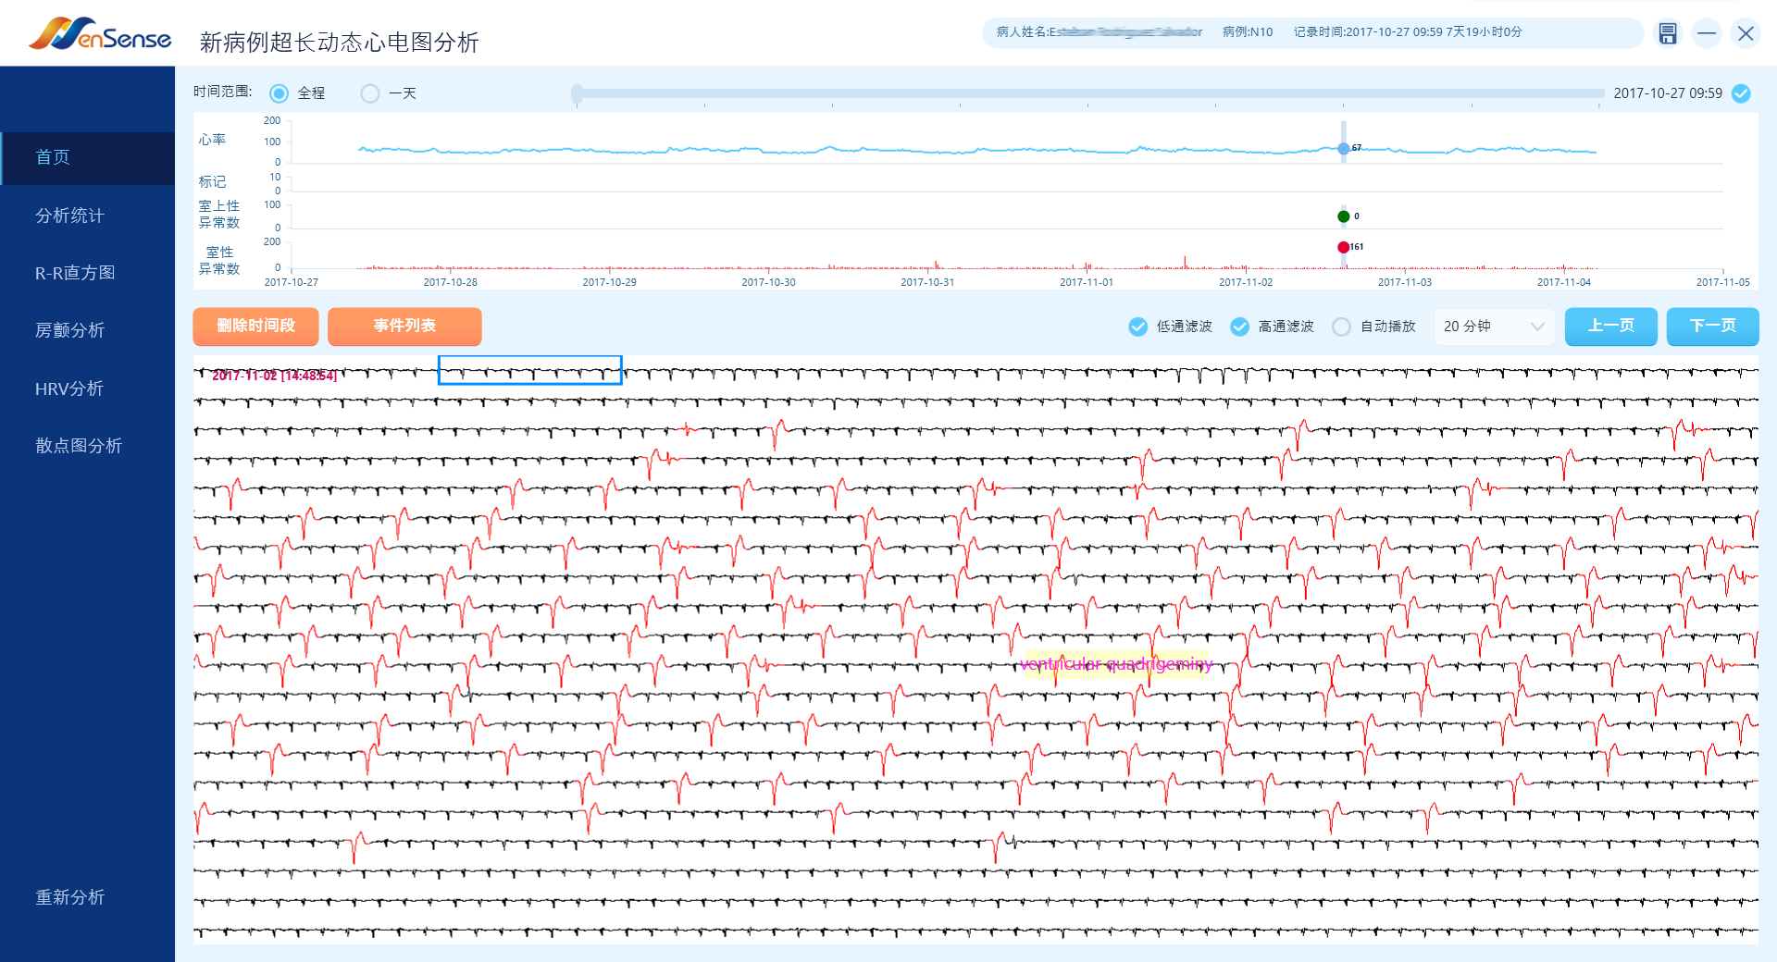The image size is (1777, 962).
Task: Click the red ventricular marker dot
Action: click(x=1343, y=247)
